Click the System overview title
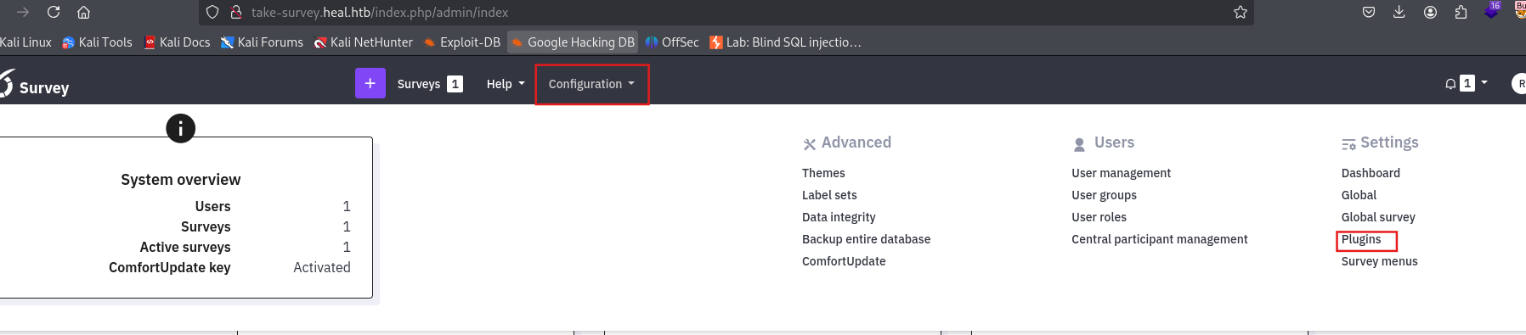The width and height of the screenshot is (1526, 335). coord(180,180)
